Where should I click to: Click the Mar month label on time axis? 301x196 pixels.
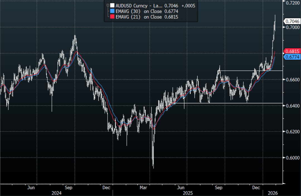[x=144, y=188]
